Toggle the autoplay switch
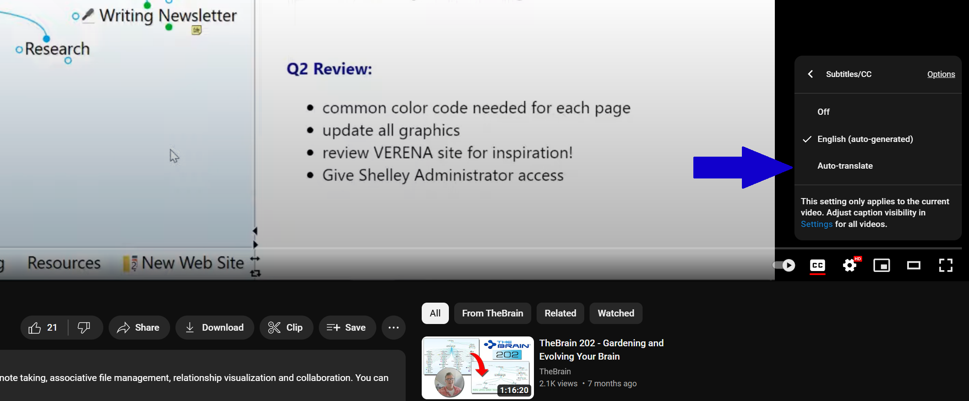The image size is (969, 401). [784, 265]
